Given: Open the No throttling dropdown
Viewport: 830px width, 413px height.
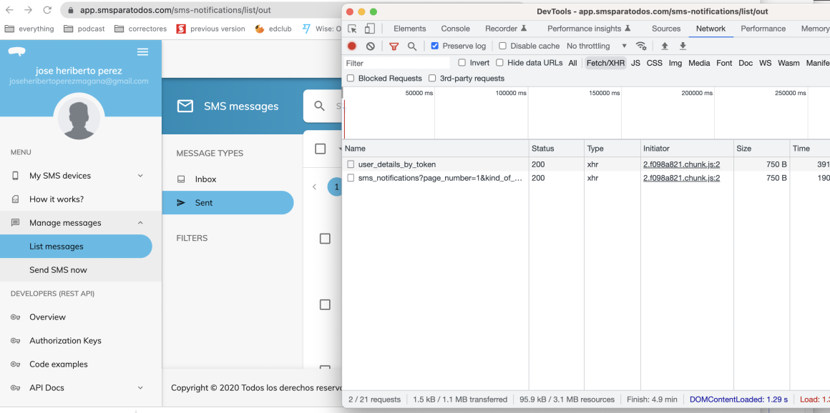Looking at the screenshot, I should pyautogui.click(x=596, y=45).
